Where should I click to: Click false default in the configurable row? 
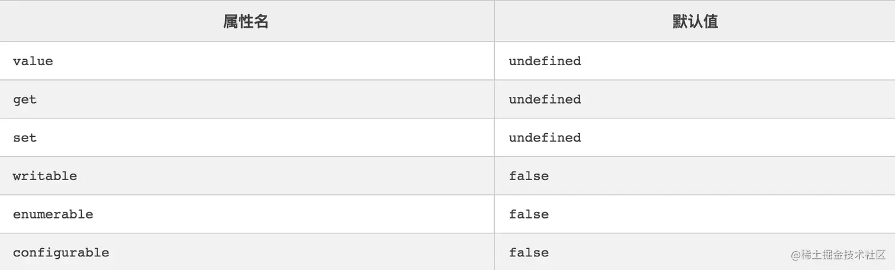click(x=529, y=253)
